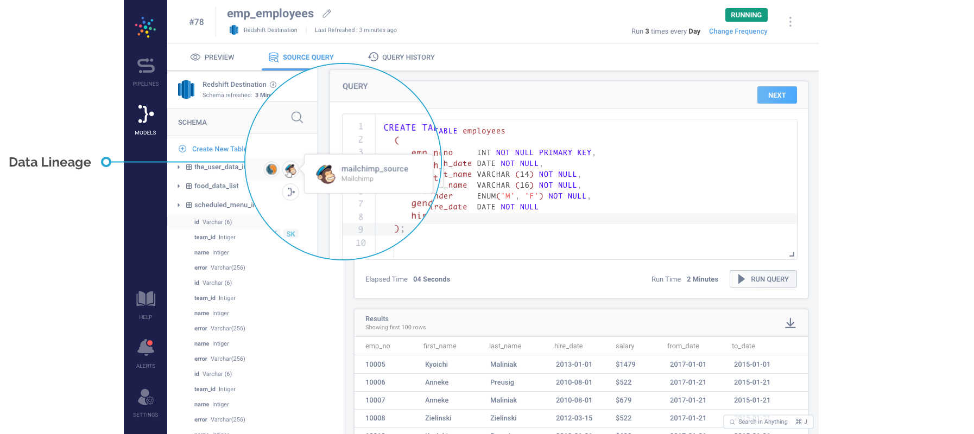Click the Change Frequency link
The image size is (974, 434).
click(738, 31)
